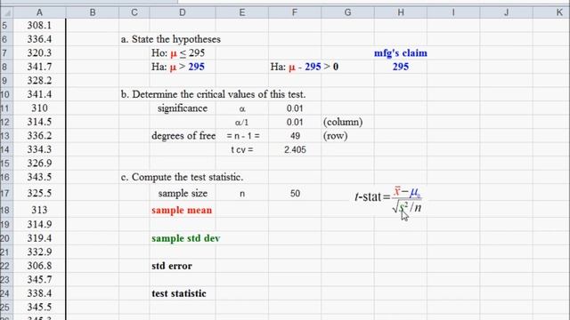Screen dimensions: 570x320
Task: Click cell containing 308.1
Action: [39, 26]
